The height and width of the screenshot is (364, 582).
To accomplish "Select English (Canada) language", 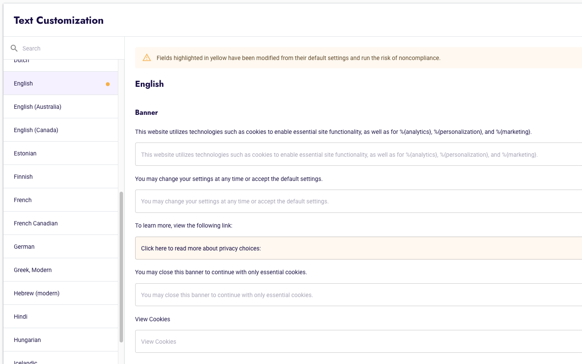I will pos(60,130).
